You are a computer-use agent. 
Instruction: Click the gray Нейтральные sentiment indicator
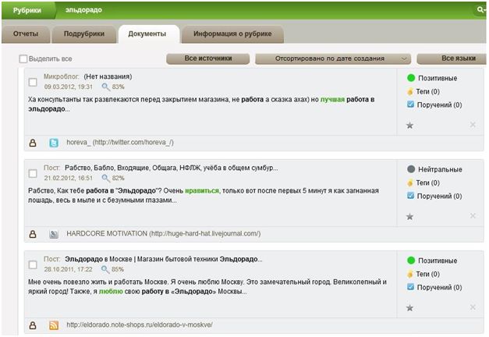tap(411, 168)
